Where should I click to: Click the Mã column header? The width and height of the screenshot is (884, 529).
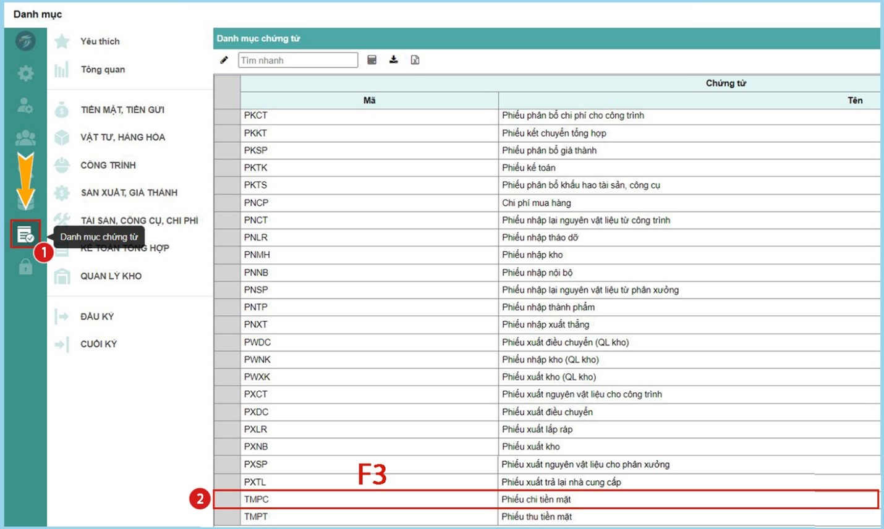(369, 100)
